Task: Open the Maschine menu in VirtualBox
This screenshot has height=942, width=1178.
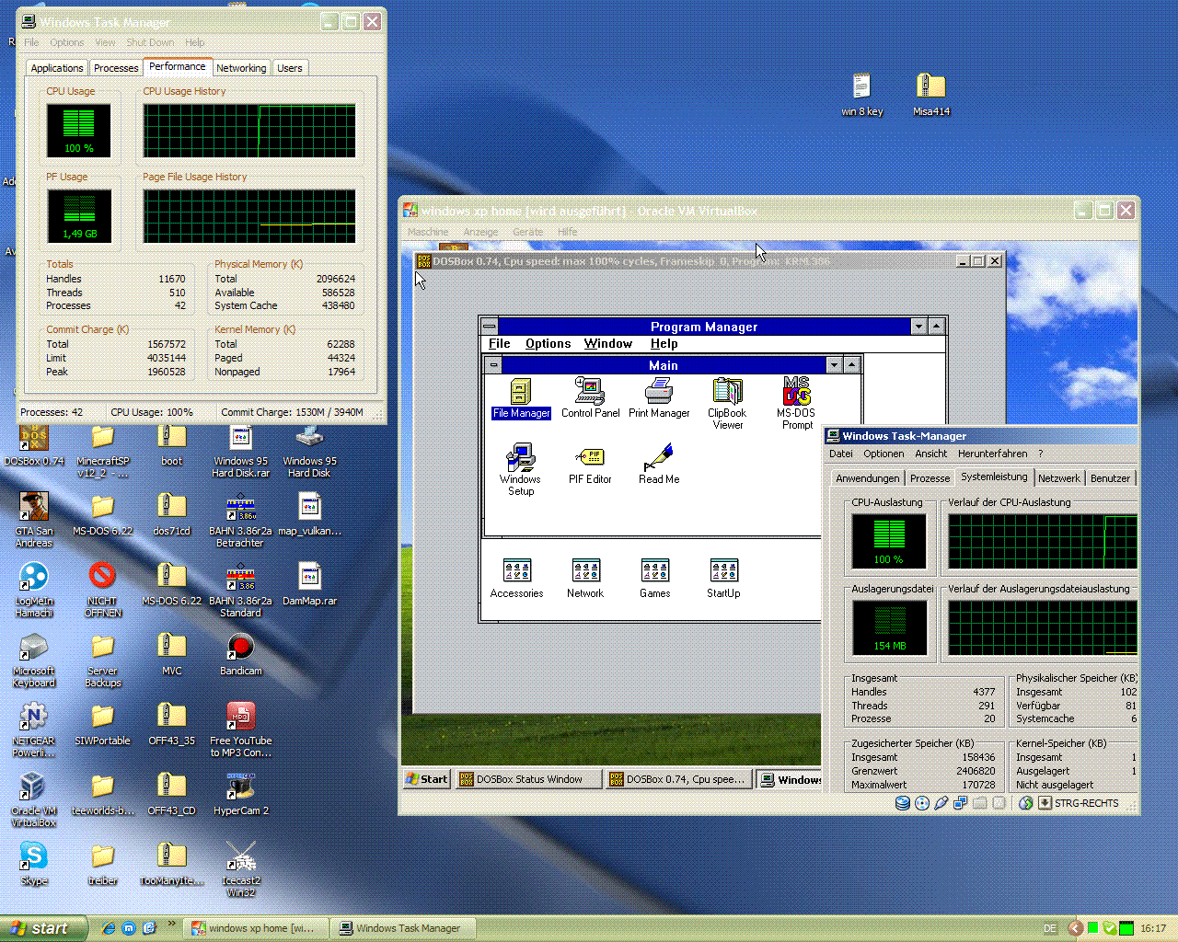Action: [428, 232]
